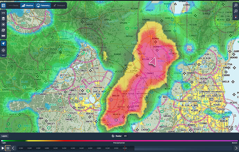Select the CORIR waypoint label

tap(174, 54)
